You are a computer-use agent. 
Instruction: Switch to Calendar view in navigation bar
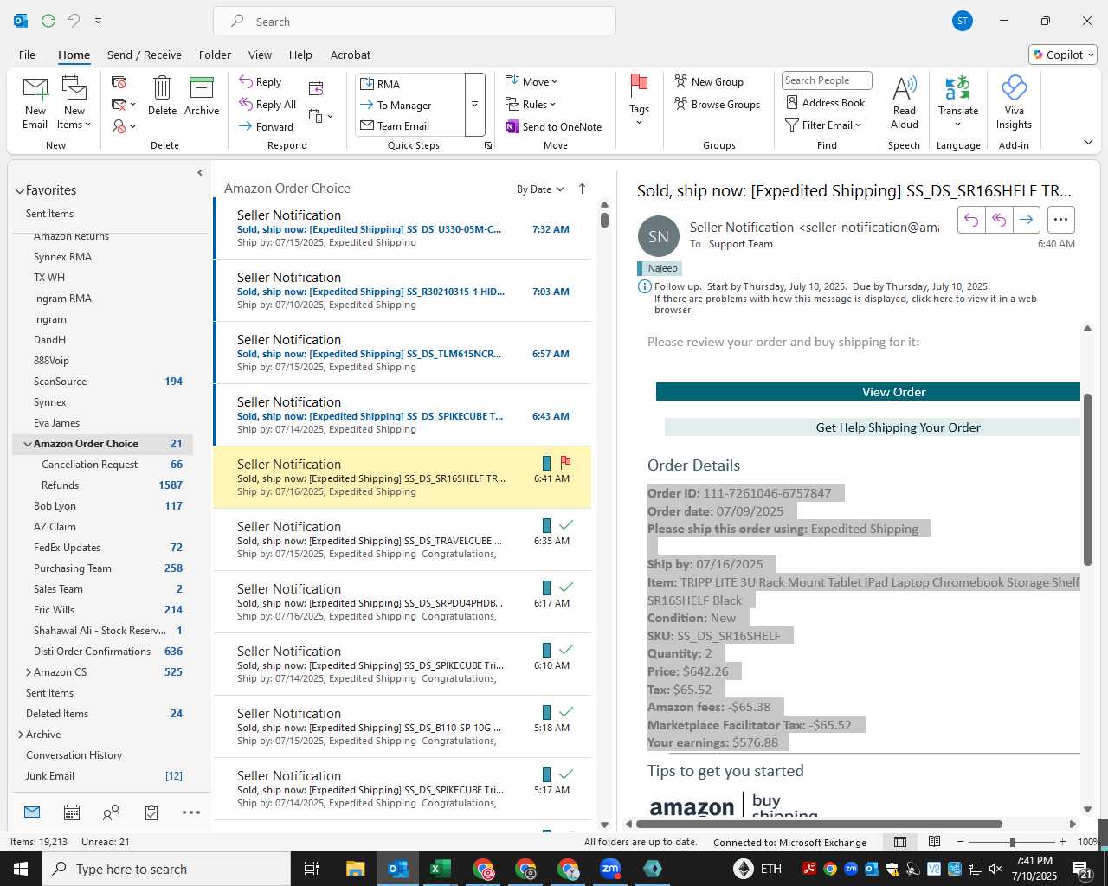tap(72, 812)
